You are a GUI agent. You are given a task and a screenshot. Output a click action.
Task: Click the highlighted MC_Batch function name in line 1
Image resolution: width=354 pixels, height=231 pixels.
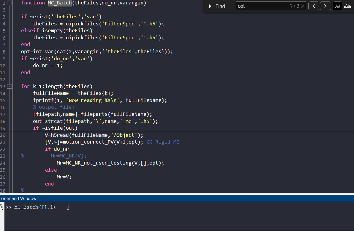coord(60,3)
